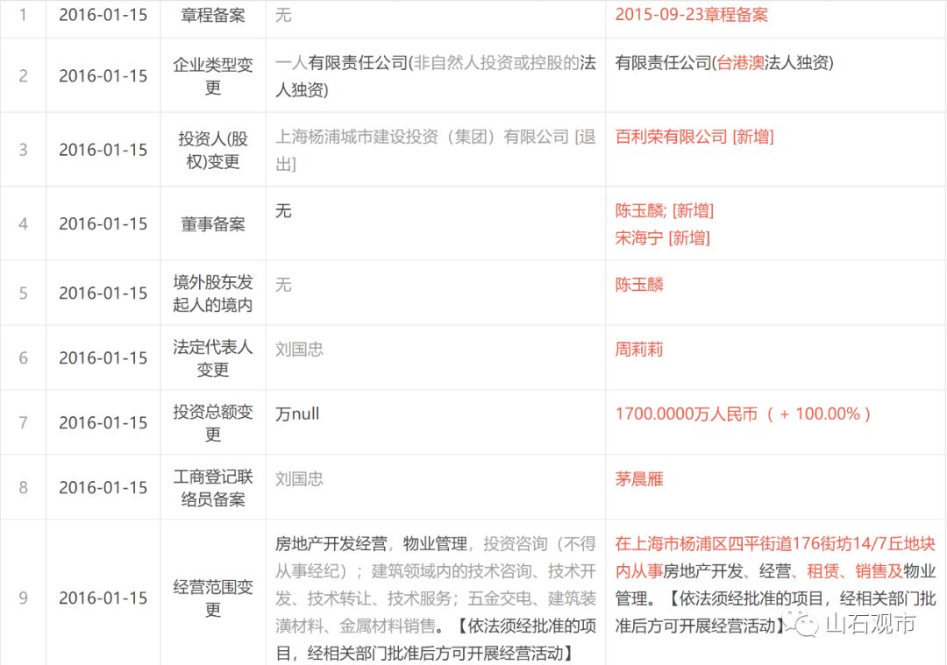Select the 工商登记联络员备案 item cell
The image size is (947, 665).
(x=212, y=487)
